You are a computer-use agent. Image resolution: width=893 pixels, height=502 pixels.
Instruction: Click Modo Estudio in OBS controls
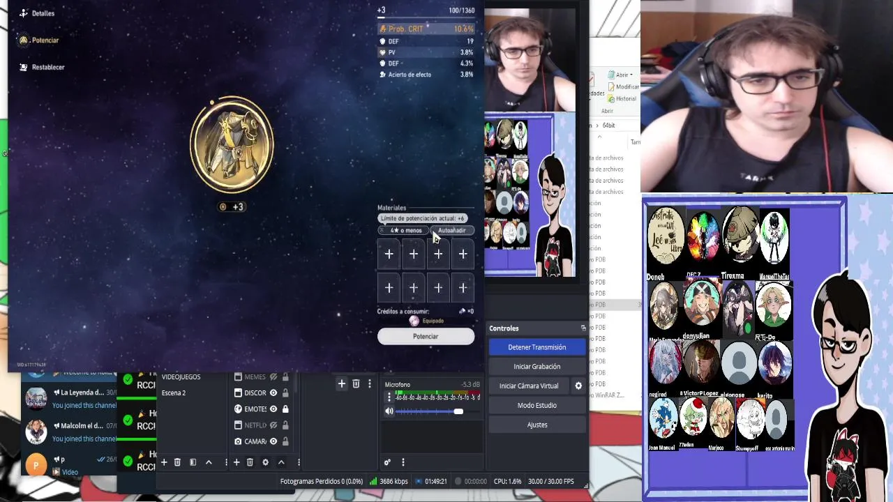pos(536,405)
